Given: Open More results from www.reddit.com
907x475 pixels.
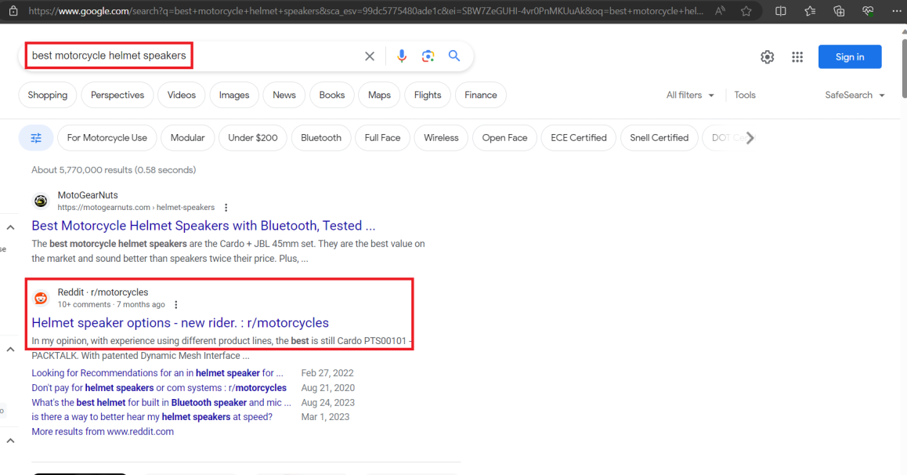Looking at the screenshot, I should tap(103, 432).
